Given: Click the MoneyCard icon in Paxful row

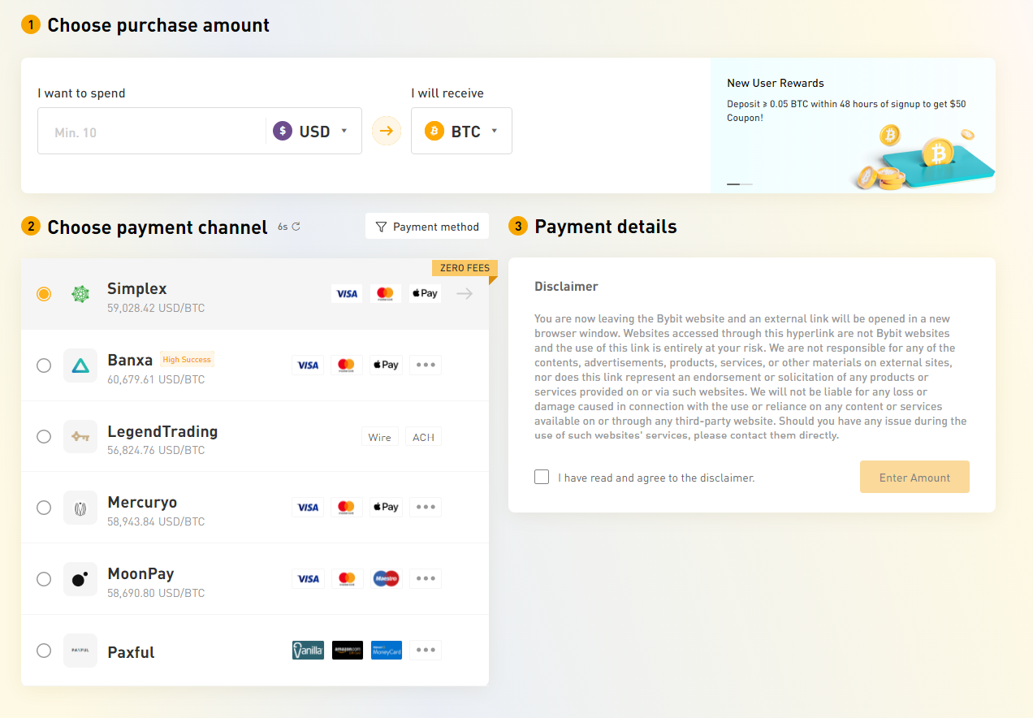Looking at the screenshot, I should pyautogui.click(x=386, y=650).
